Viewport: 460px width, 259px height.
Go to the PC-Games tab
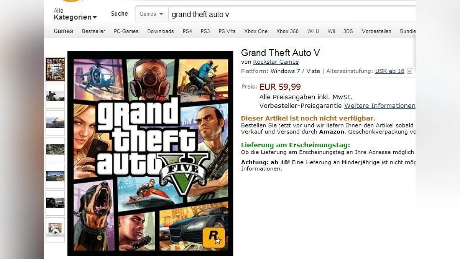pos(126,31)
